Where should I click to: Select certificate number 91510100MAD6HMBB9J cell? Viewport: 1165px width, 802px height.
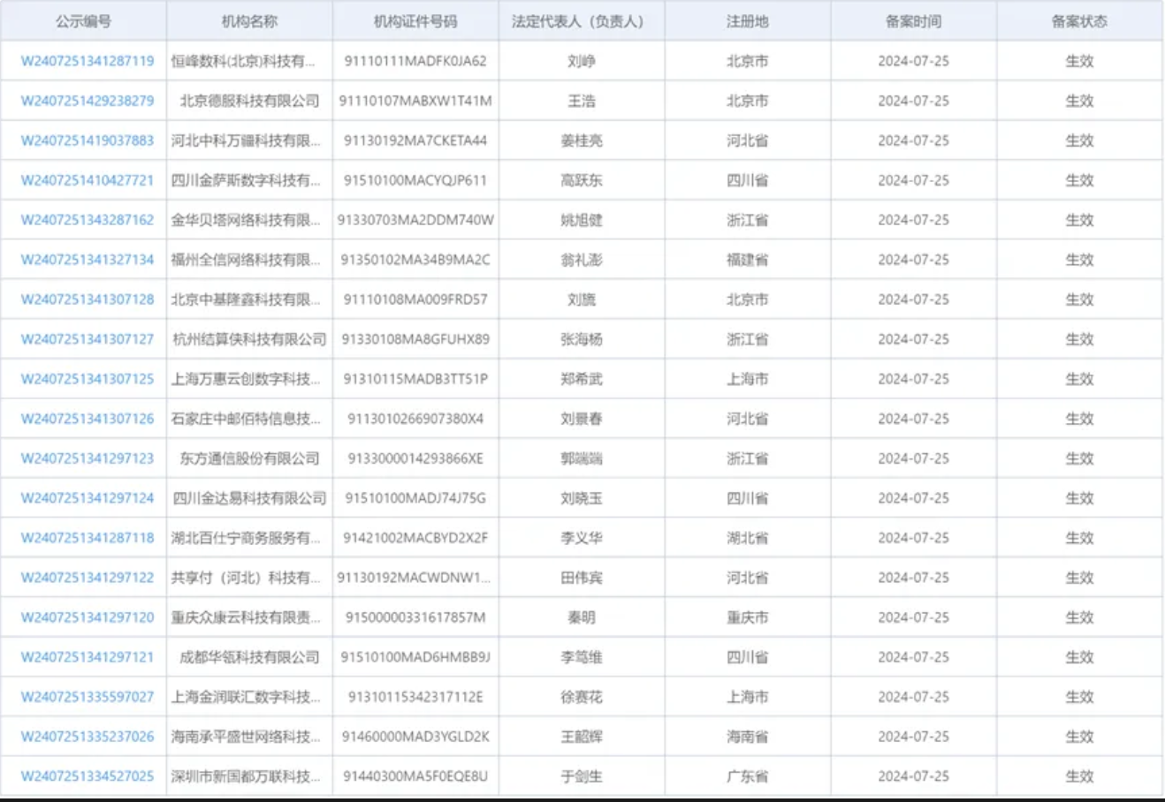click(x=415, y=657)
